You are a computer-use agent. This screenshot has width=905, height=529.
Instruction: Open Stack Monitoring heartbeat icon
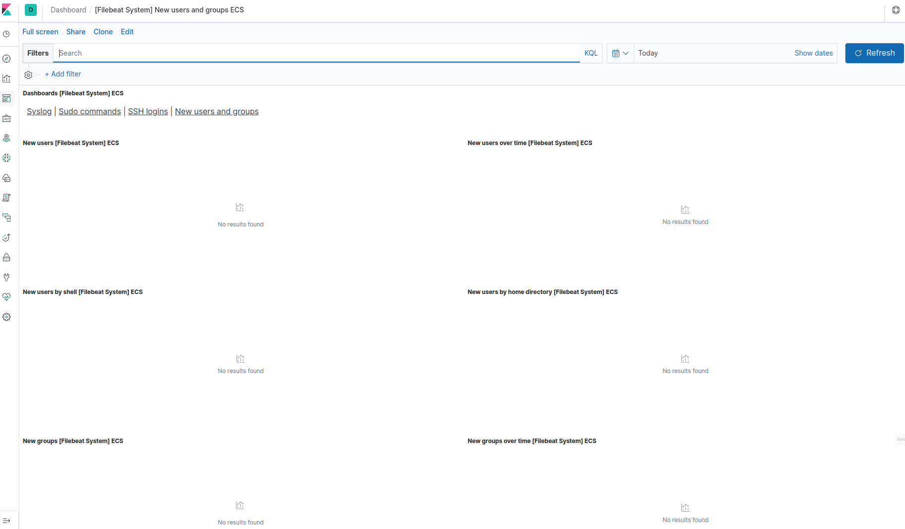point(6,297)
